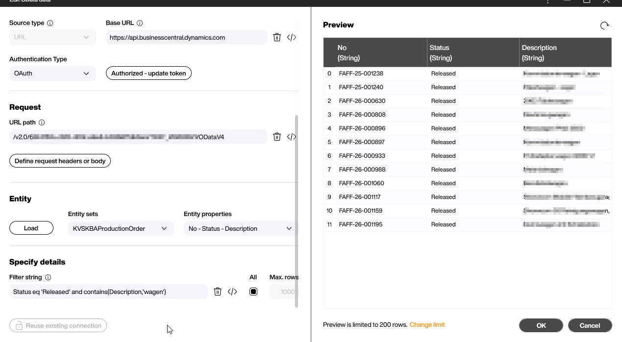Select cell FAFF-26-000808
The height and width of the screenshot is (342, 622).
(362, 115)
